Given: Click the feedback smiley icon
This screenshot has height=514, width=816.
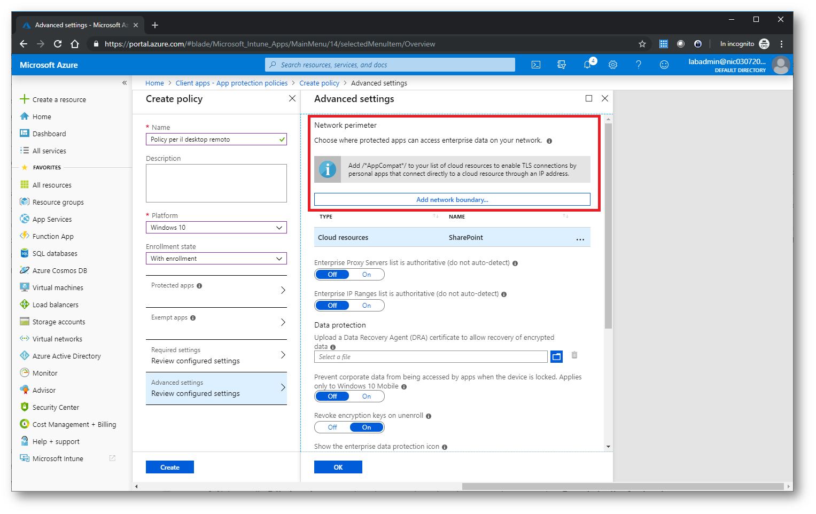Looking at the screenshot, I should point(664,65).
